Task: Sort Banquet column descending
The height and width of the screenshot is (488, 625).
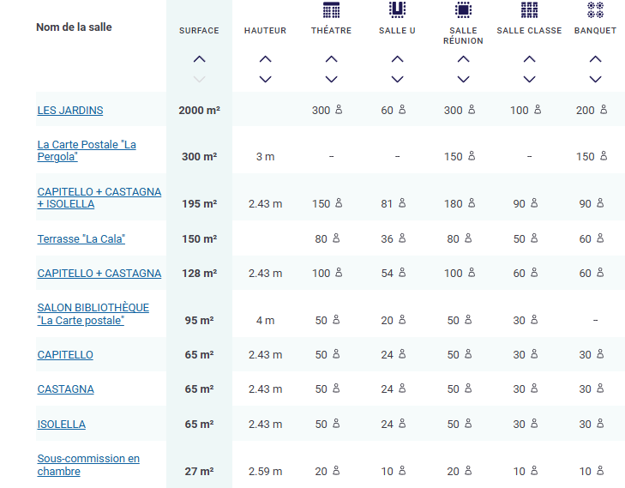Action: [x=595, y=79]
